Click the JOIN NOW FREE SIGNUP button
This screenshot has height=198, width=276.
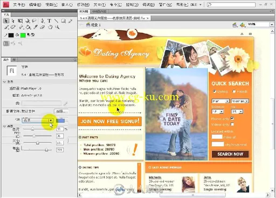tap(110, 122)
